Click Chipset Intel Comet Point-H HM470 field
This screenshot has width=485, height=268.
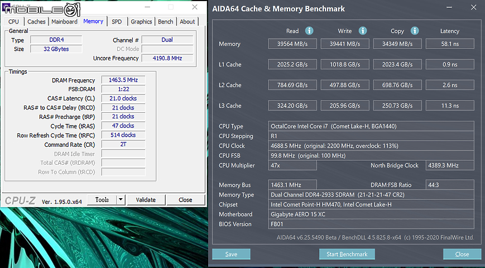(371, 204)
